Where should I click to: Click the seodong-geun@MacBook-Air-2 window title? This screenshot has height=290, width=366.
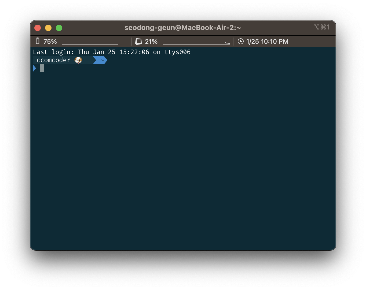(182, 27)
